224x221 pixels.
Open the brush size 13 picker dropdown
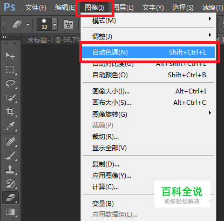tap(55, 24)
